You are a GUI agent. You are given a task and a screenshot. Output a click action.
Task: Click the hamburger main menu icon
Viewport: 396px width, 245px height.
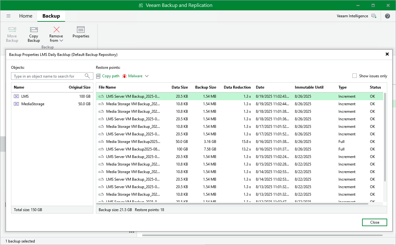8,16
